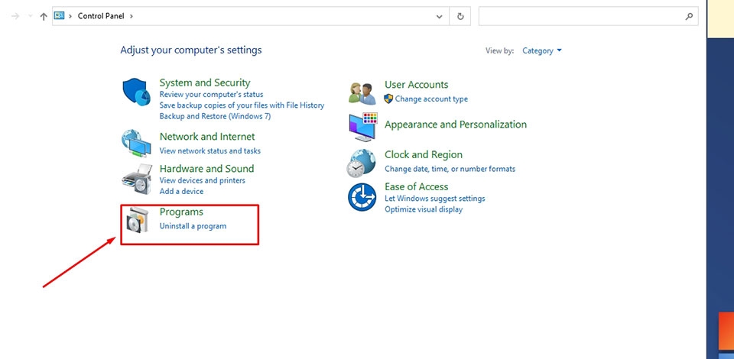Click the refresh button by address bar
The image size is (734, 359).
pyautogui.click(x=460, y=16)
